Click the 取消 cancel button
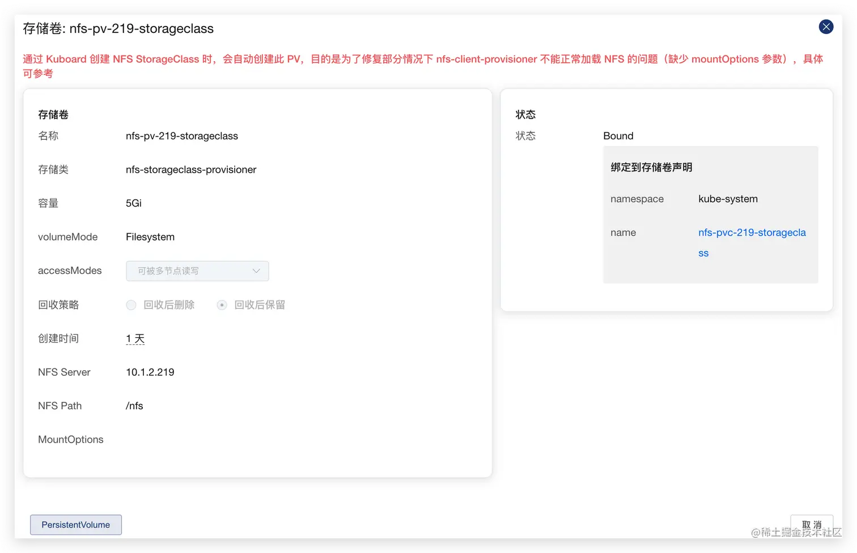Image resolution: width=857 pixels, height=553 pixels. pos(812,525)
